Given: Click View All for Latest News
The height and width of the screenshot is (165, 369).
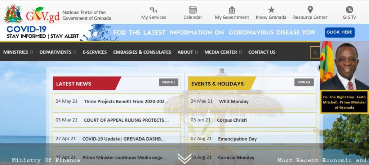Looking at the screenshot, I should [169, 82].
